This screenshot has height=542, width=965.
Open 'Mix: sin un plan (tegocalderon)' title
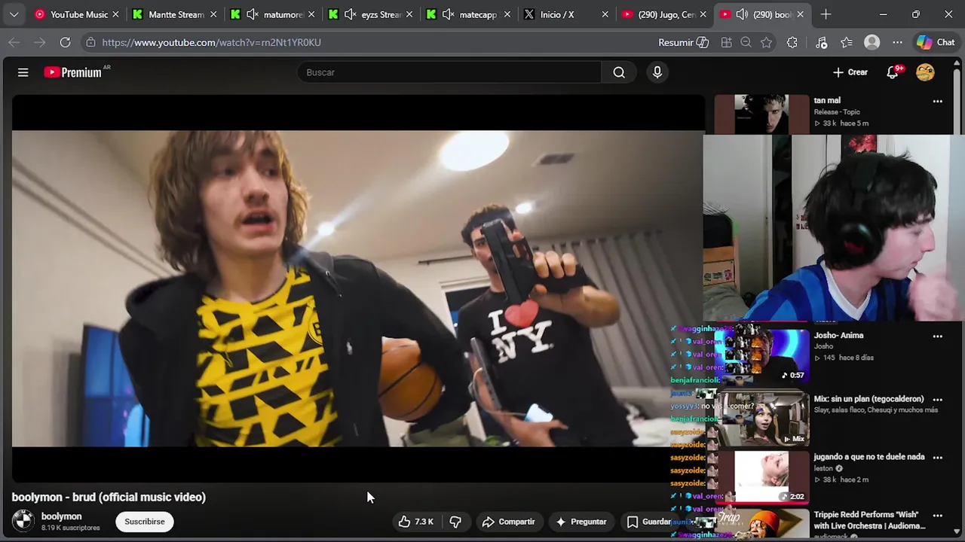click(x=868, y=399)
